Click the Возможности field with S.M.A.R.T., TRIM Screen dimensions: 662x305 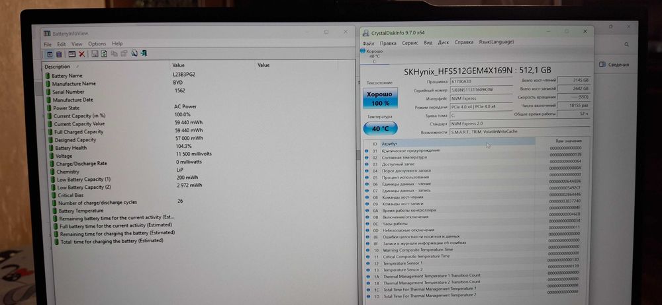click(520, 131)
